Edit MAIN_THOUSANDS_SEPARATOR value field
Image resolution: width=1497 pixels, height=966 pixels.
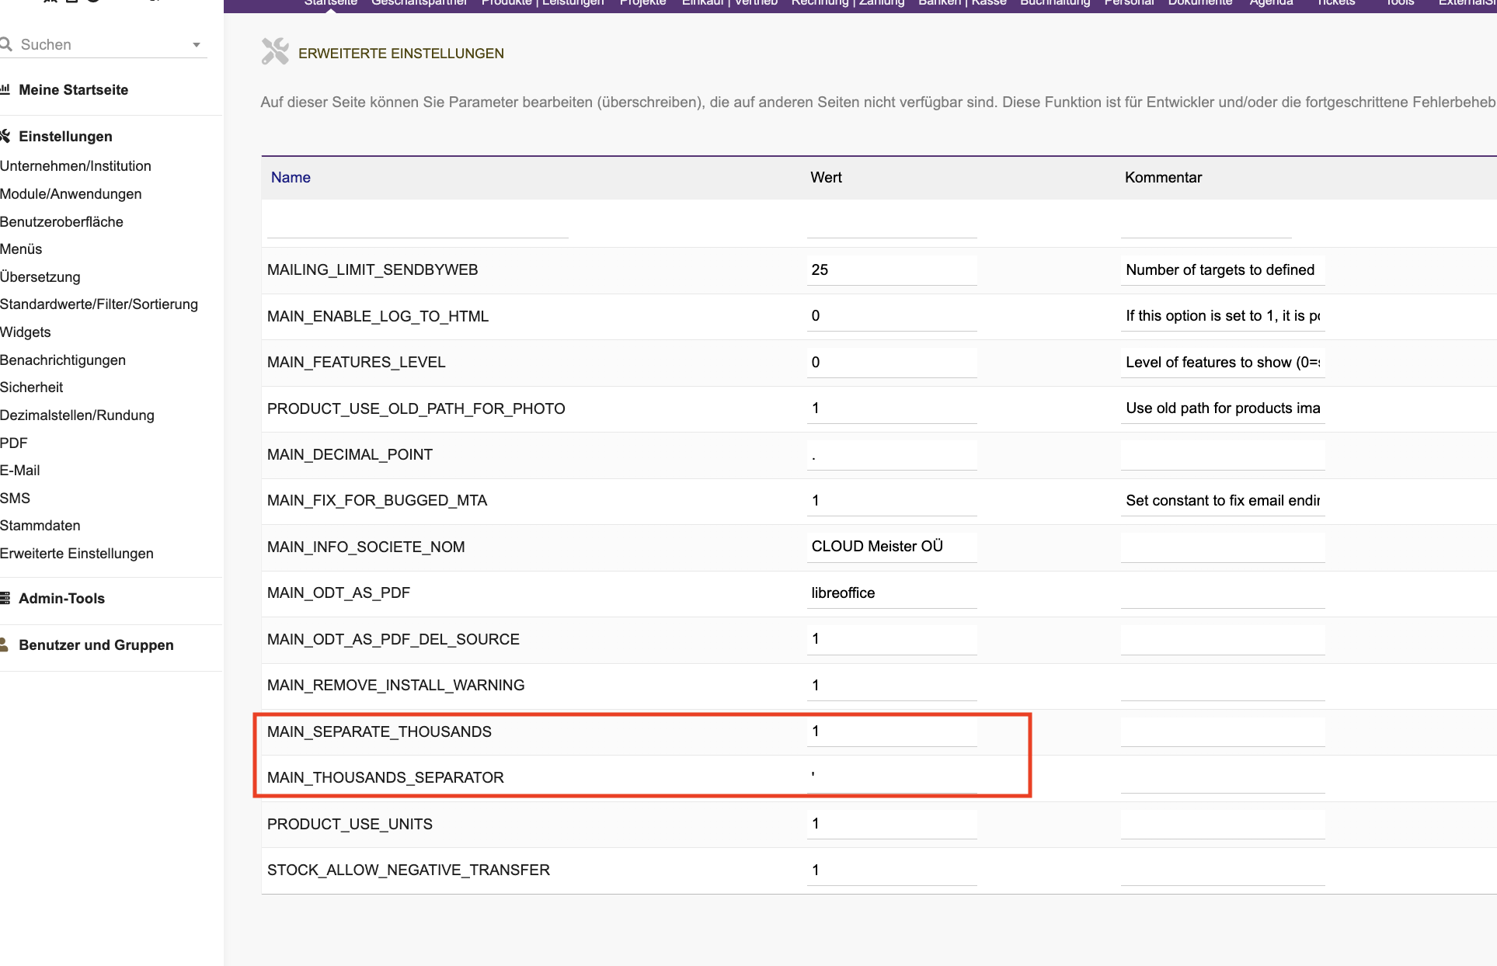[892, 778]
